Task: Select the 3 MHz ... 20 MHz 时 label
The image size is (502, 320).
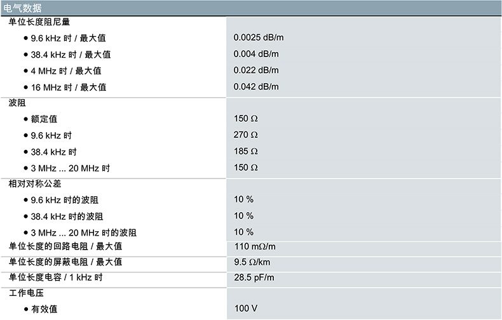Action: tap(70, 168)
